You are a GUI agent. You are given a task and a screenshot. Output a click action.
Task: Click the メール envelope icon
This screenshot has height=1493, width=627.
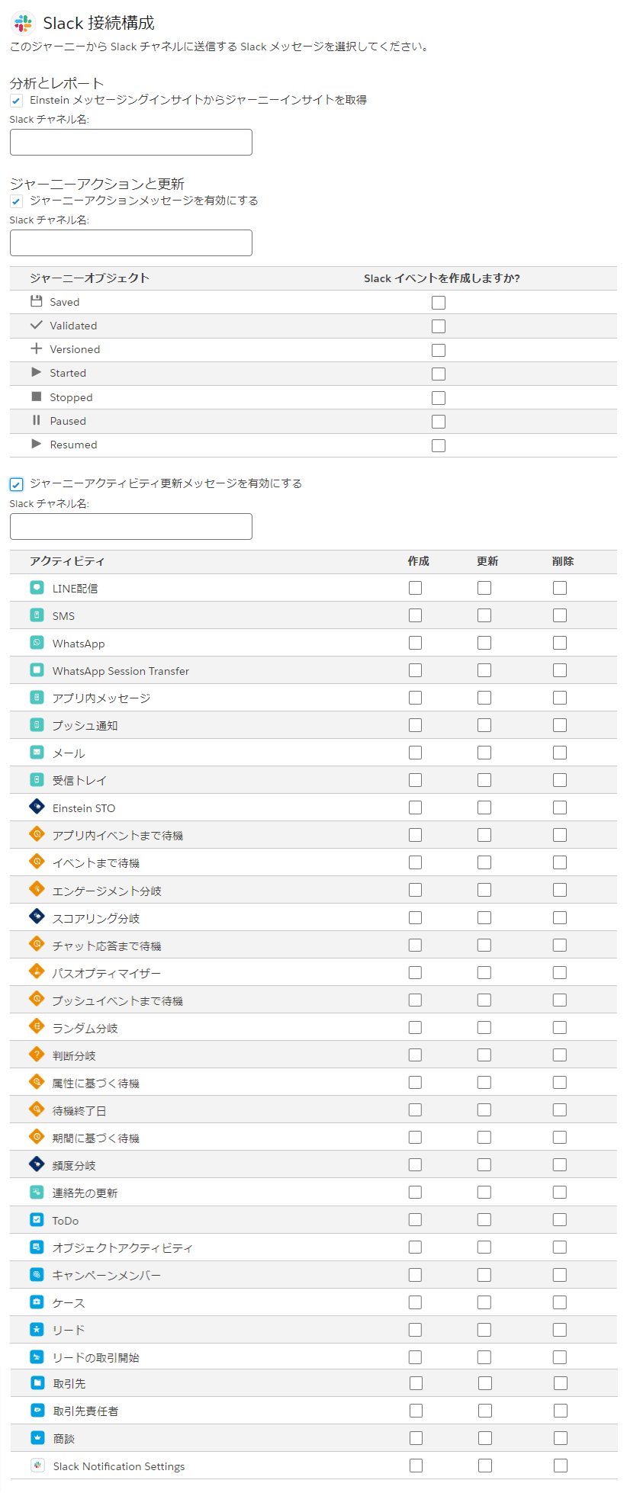click(37, 752)
